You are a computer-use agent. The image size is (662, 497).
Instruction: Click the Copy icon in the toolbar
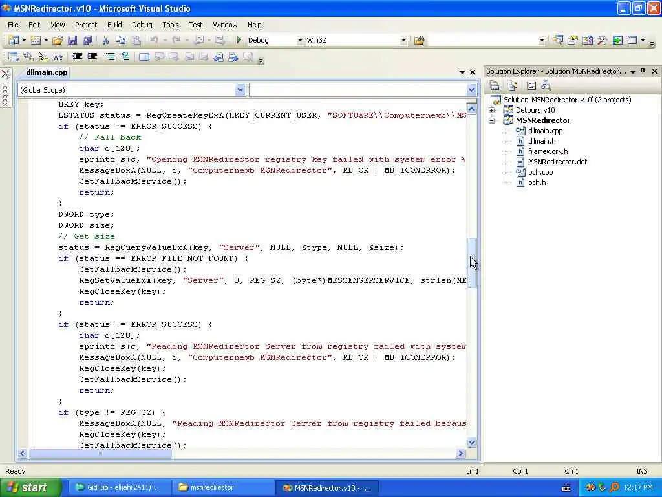coord(120,40)
